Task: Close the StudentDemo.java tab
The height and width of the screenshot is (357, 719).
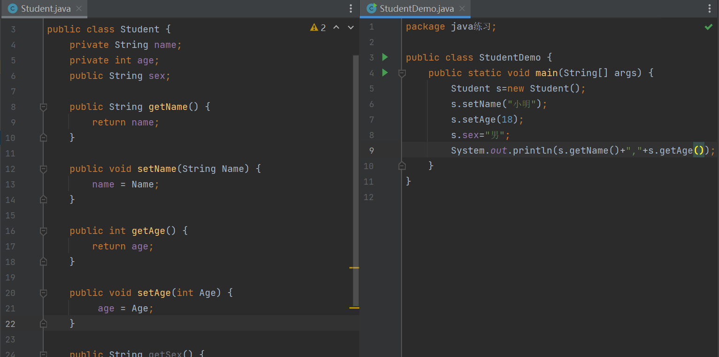Action: pyautogui.click(x=463, y=9)
